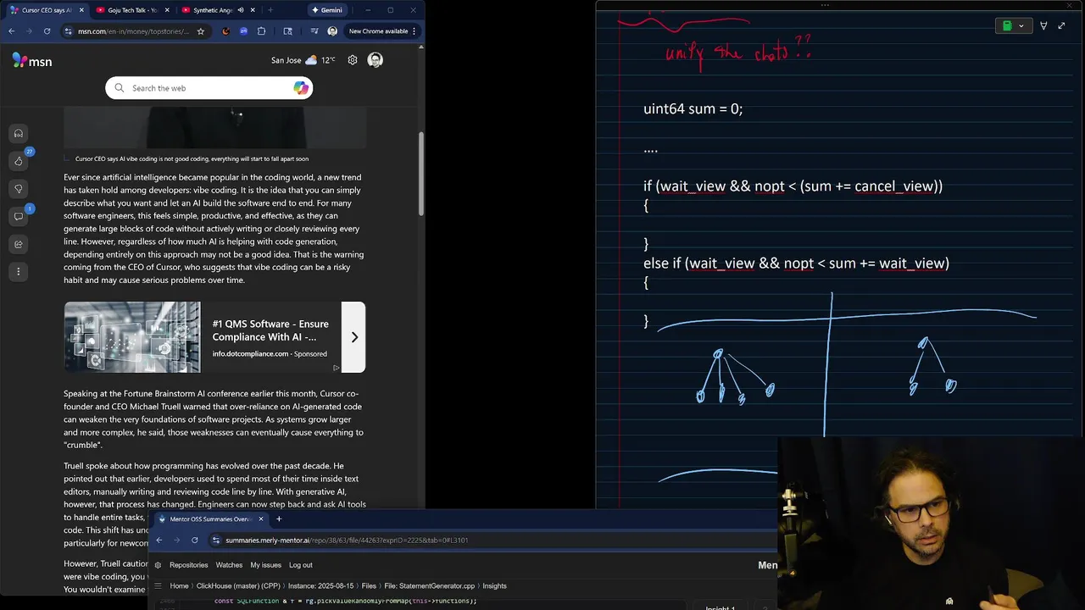Reload the msn.com page
The height and width of the screenshot is (610, 1085).
point(47,31)
